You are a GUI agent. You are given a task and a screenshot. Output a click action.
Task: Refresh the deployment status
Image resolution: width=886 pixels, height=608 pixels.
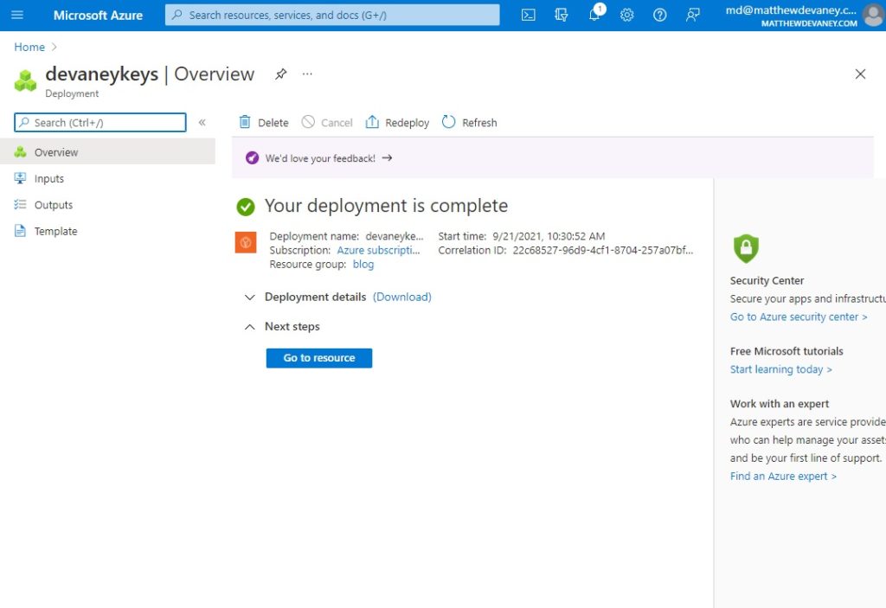tap(469, 122)
